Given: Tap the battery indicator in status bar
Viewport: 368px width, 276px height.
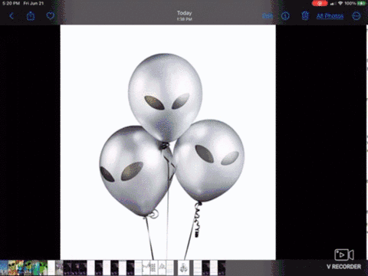Looking at the screenshot, I should pyautogui.click(x=361, y=3).
